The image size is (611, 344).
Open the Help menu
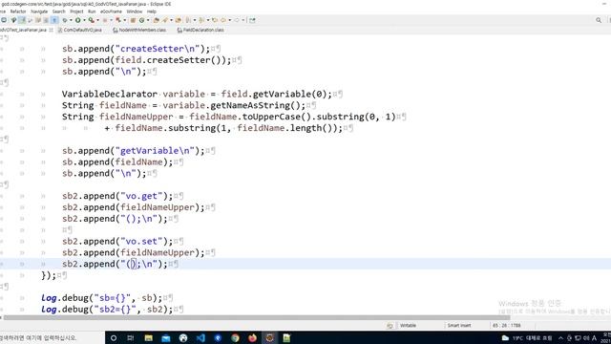(x=152, y=11)
